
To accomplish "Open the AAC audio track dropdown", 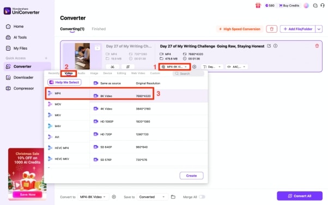I will (236, 67).
